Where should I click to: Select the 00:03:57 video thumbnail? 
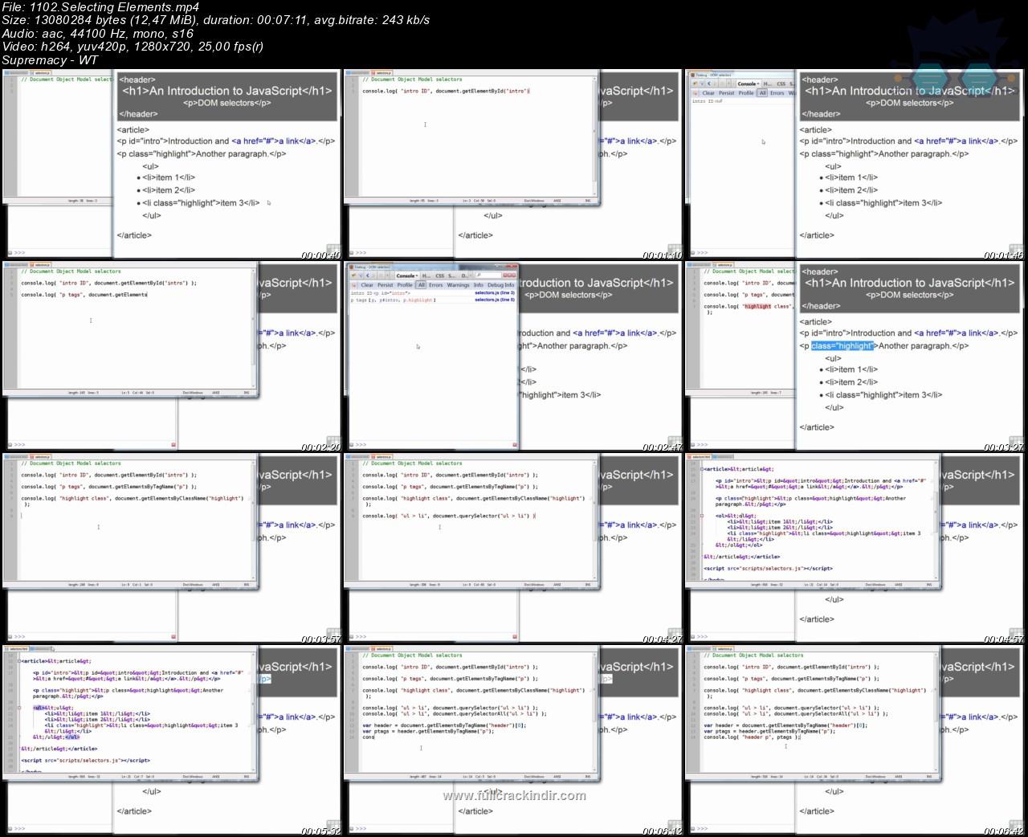point(172,548)
